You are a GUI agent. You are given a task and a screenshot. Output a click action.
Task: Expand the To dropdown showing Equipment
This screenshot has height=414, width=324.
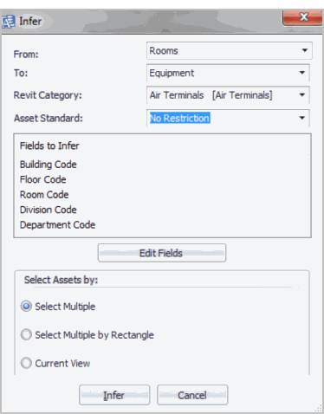(302, 73)
